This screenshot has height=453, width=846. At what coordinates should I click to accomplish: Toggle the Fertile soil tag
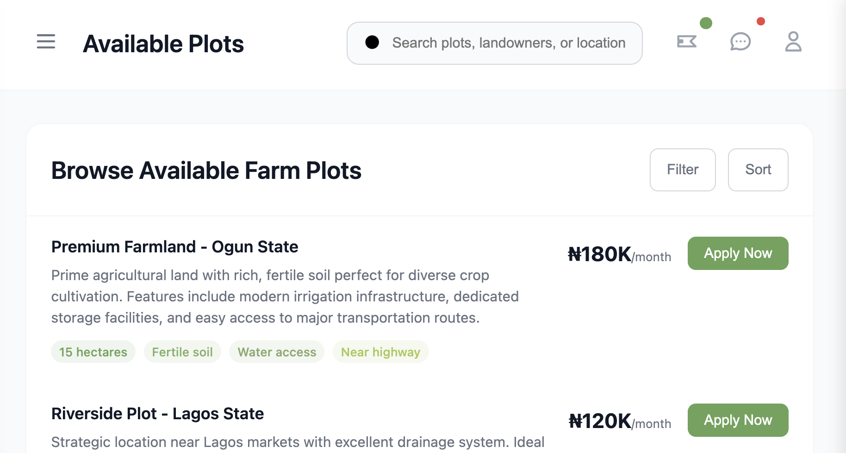[182, 352]
